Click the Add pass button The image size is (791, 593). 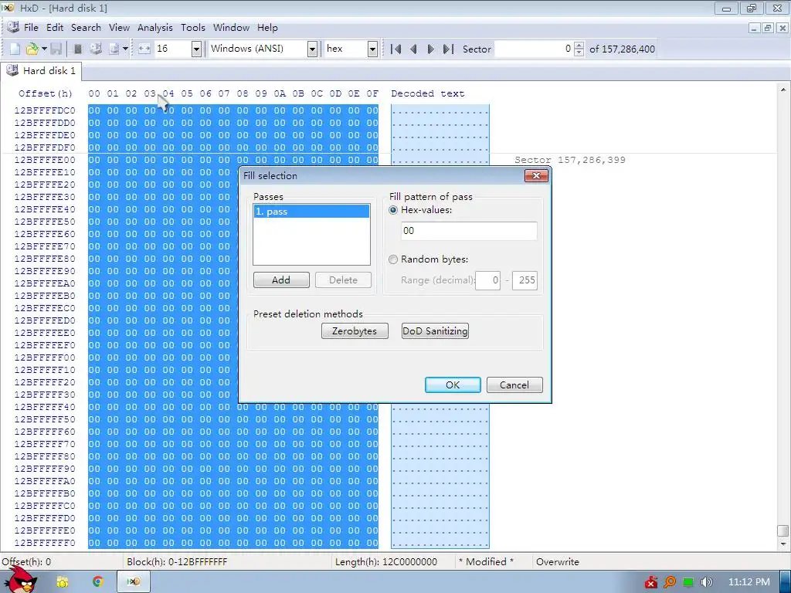coord(281,280)
